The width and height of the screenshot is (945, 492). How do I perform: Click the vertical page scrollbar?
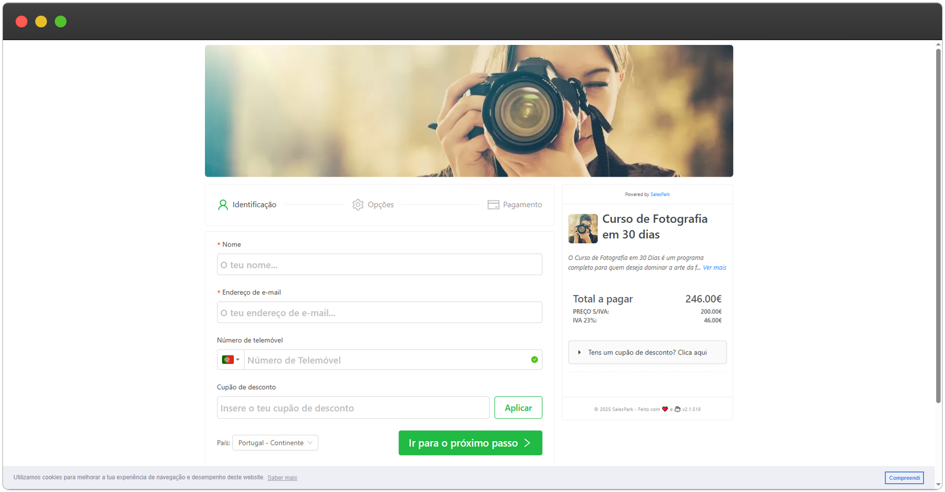click(x=938, y=224)
